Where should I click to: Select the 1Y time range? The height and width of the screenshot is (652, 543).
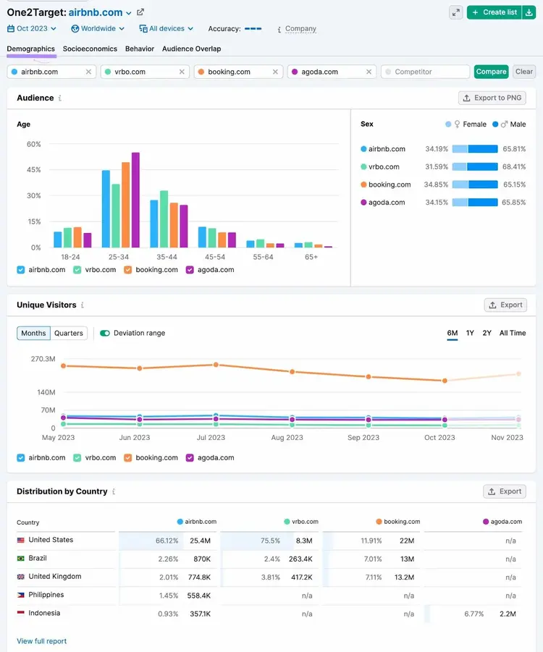470,333
